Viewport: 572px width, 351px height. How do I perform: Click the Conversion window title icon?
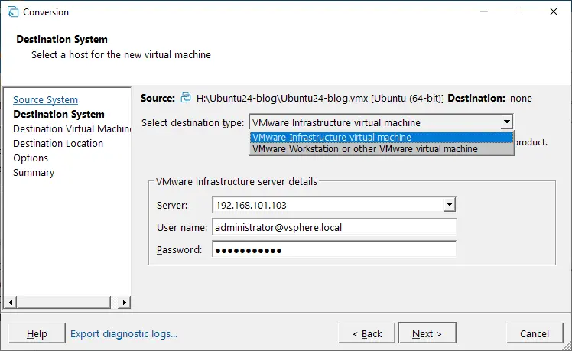click(13, 11)
